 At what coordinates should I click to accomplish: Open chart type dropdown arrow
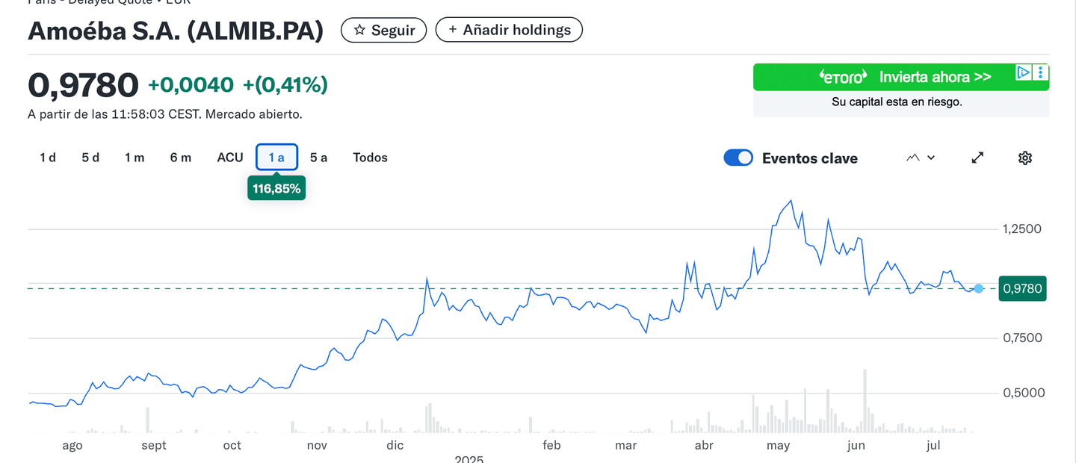click(x=931, y=158)
